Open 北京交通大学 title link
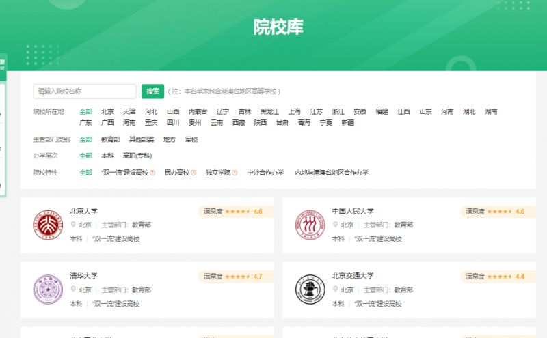 coord(353,276)
